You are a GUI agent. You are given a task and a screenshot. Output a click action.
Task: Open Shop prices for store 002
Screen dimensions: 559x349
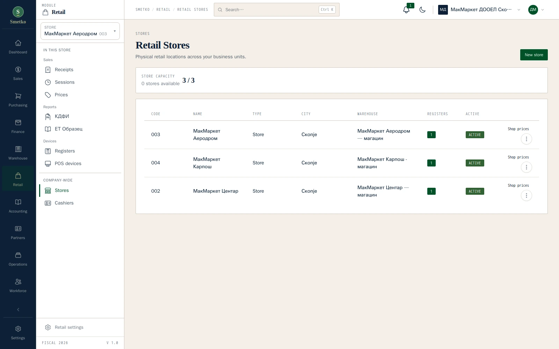pos(518,186)
